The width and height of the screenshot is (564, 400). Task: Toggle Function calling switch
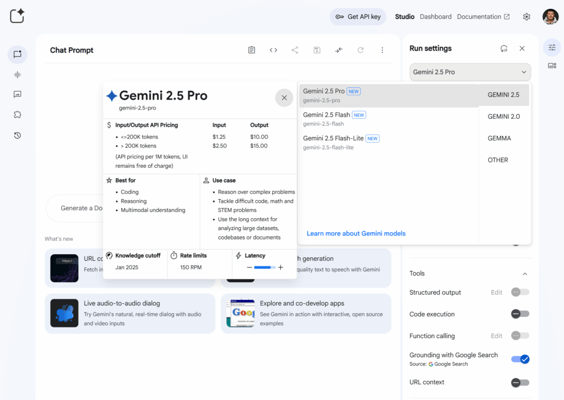point(520,336)
